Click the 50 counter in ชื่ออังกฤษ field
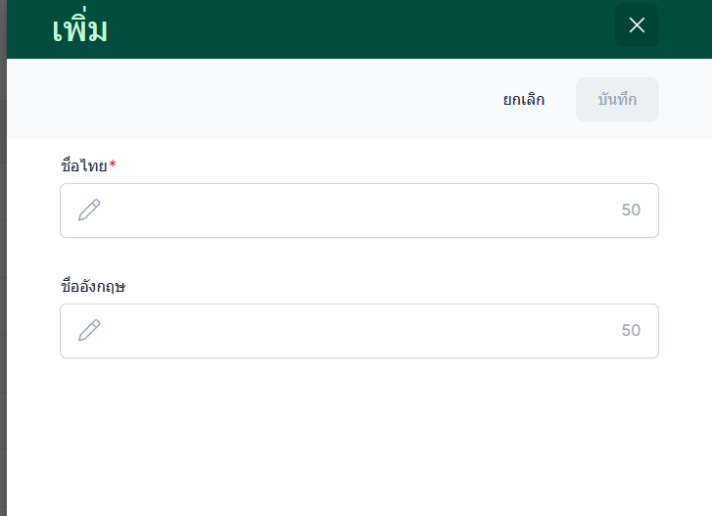Image resolution: width=712 pixels, height=516 pixels. (631, 331)
